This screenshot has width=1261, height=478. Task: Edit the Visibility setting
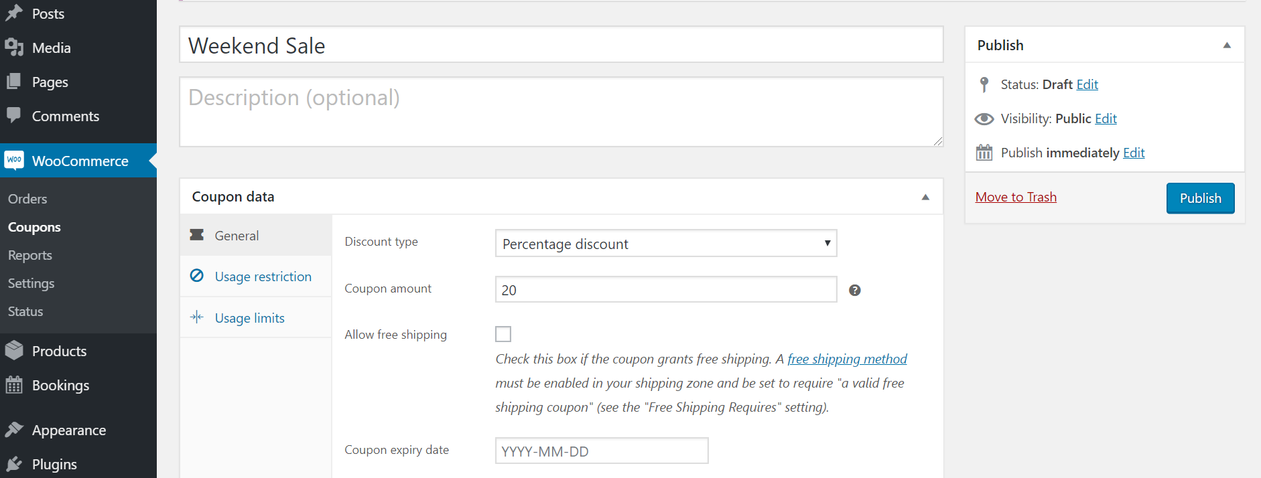[x=1106, y=118]
